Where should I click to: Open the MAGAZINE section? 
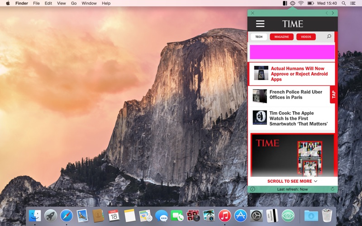tap(281, 37)
